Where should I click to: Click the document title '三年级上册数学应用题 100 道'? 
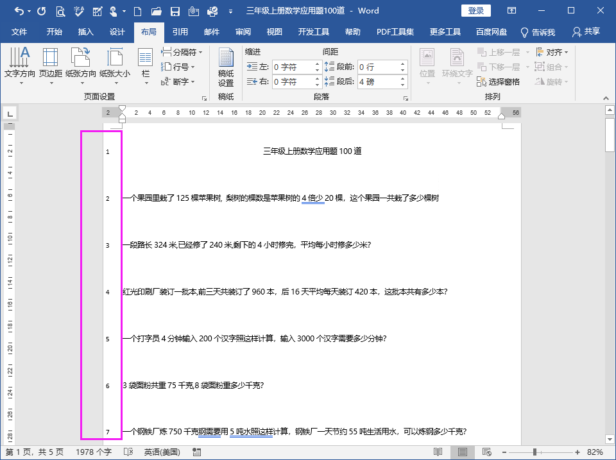[x=312, y=151]
